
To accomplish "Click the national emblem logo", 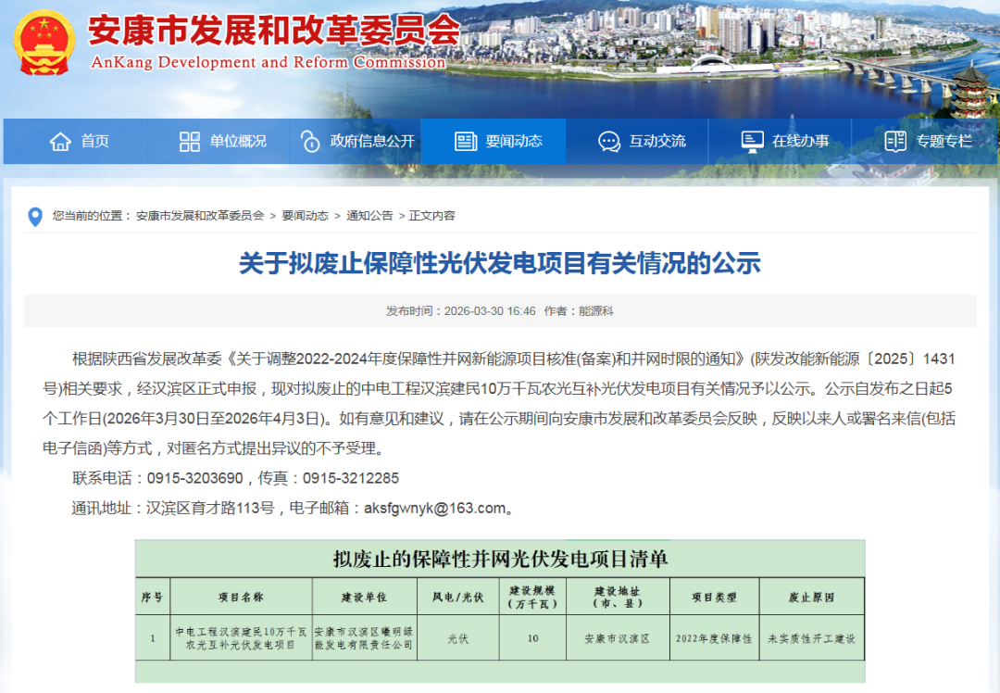I will click(x=46, y=44).
